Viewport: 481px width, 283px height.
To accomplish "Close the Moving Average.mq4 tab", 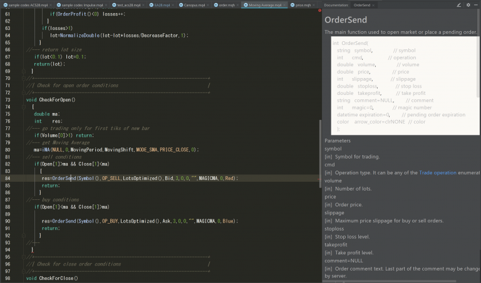I will [x=285, y=5].
